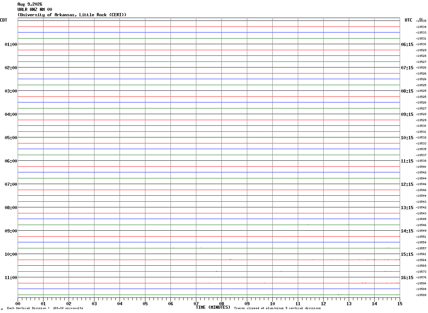Click the University of Arkansas station description
Image resolution: width=428 pixels, height=313 pixels.
coord(72,15)
